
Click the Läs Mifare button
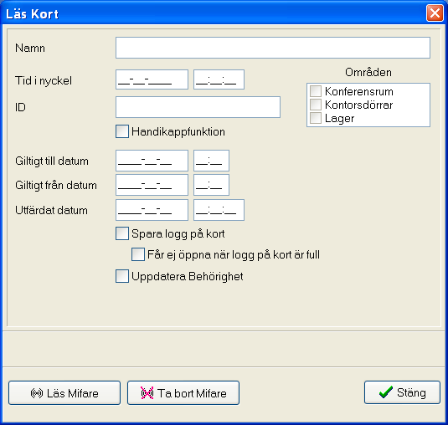(64, 392)
